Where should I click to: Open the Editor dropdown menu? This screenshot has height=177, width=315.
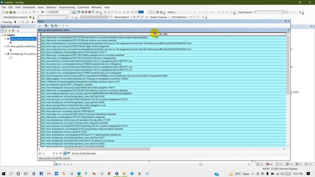pos(172,12)
